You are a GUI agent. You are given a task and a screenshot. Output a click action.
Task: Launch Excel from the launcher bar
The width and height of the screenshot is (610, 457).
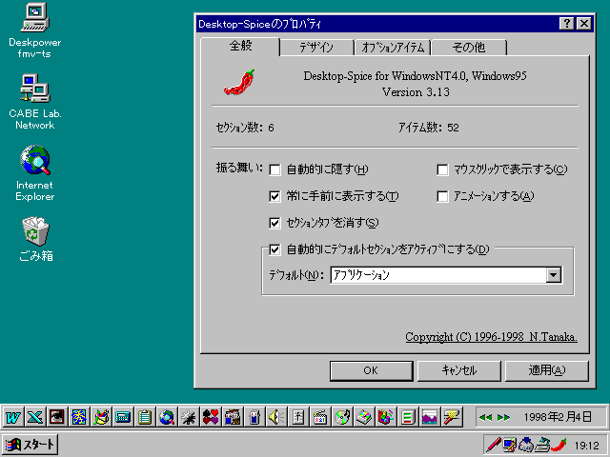coord(35,417)
